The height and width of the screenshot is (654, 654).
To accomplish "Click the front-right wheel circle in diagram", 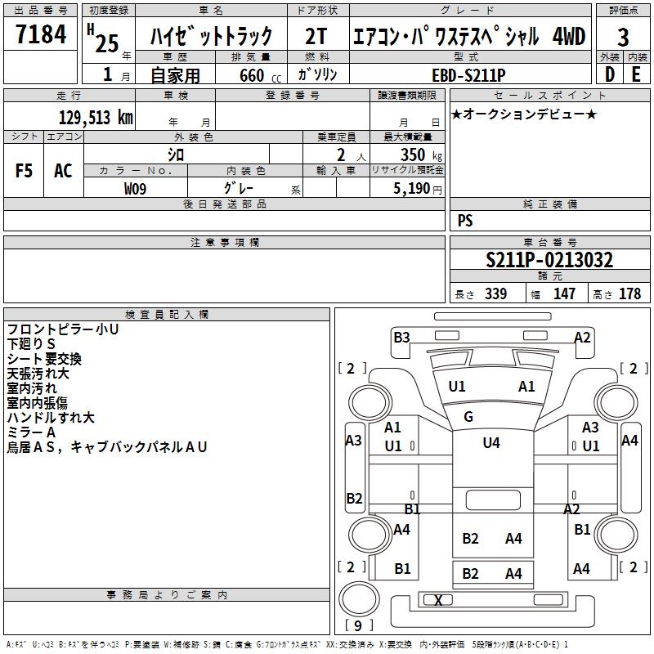I will (616, 404).
